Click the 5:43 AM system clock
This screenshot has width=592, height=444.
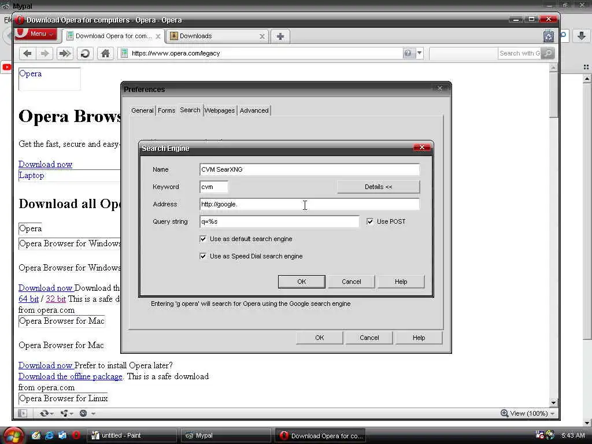[x=573, y=435]
